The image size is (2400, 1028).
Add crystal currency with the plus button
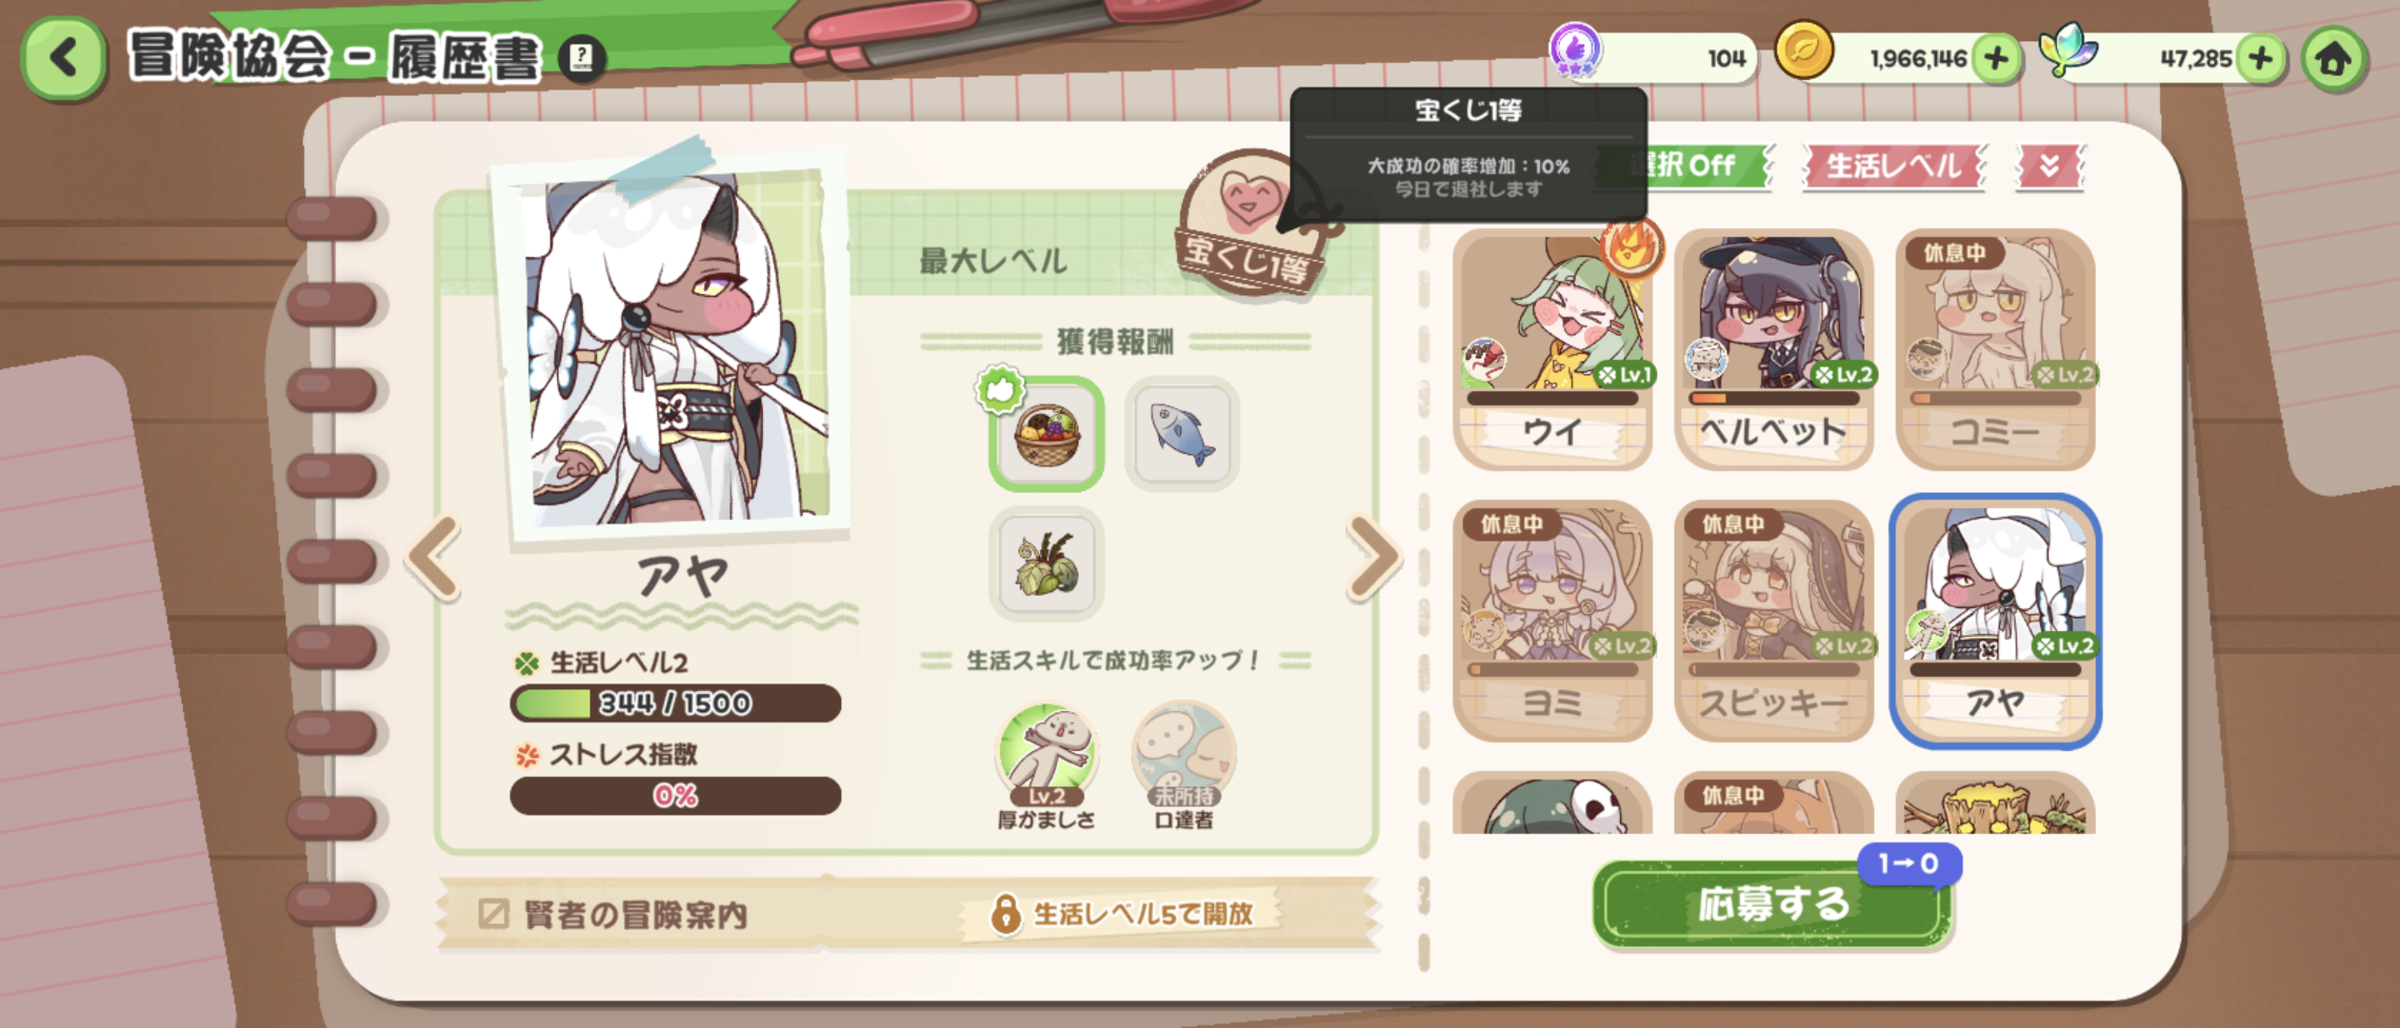click(x=2261, y=59)
